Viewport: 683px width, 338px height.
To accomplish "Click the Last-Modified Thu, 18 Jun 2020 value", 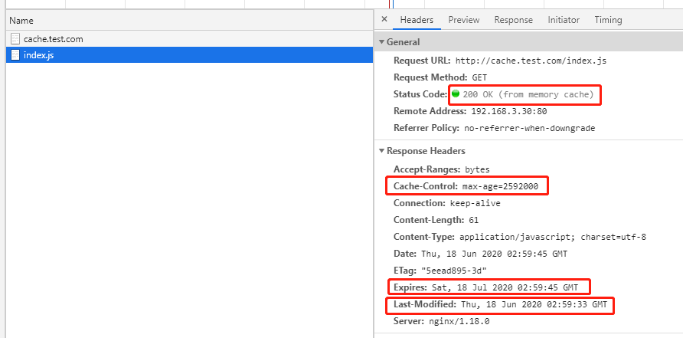I will [534, 305].
